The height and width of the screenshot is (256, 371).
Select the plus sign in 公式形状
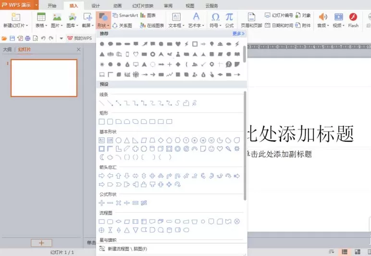pos(101,203)
